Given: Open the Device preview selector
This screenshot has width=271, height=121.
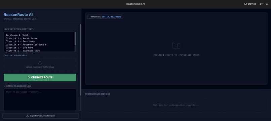Looking at the screenshot, I should point(250,4).
